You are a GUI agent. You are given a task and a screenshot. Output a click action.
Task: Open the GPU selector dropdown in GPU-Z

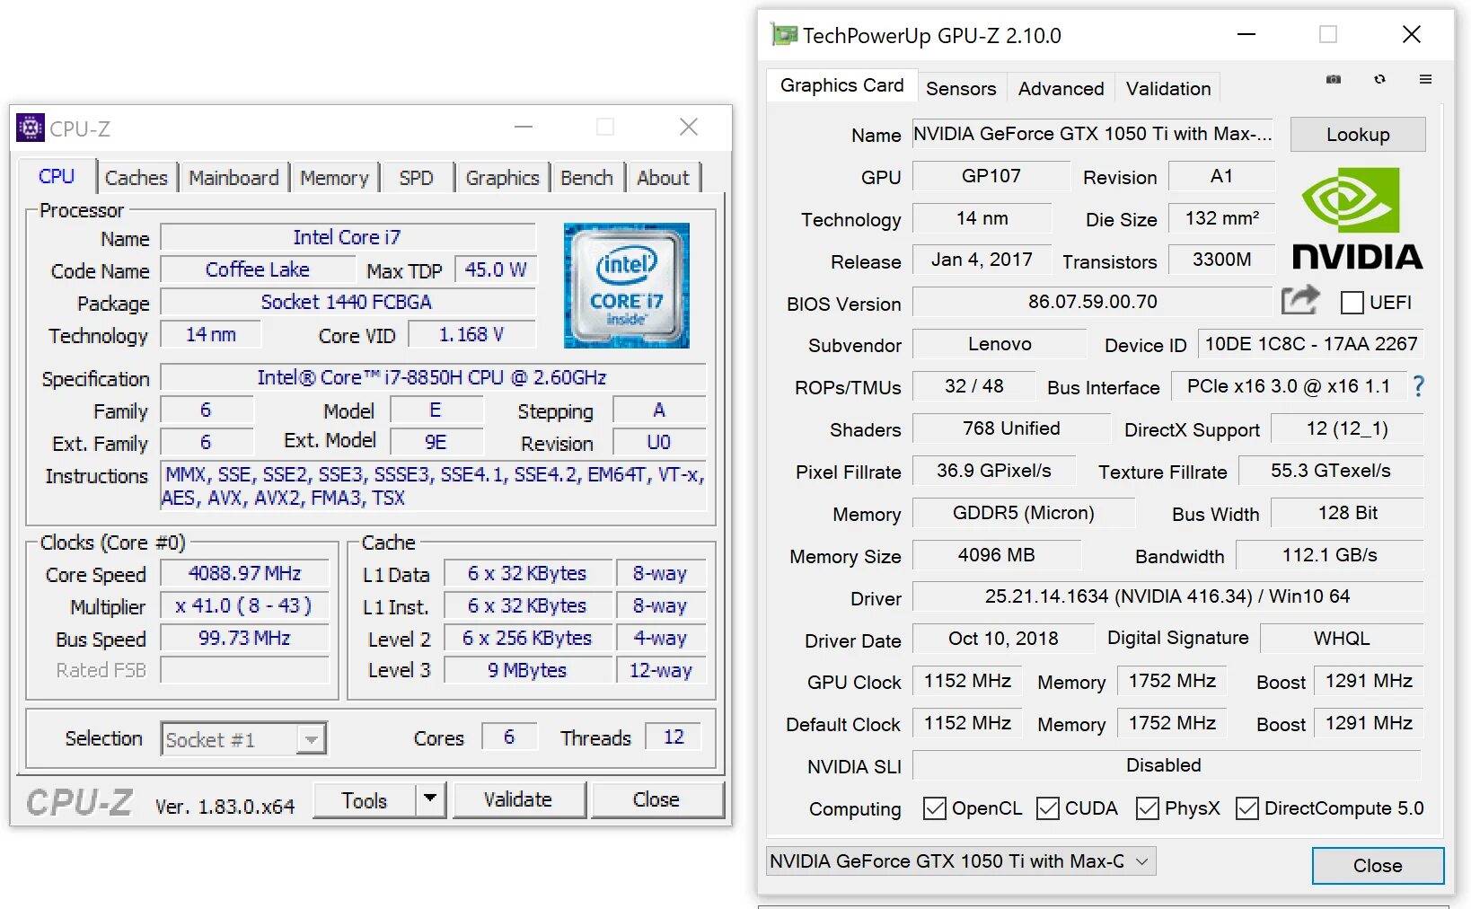tap(961, 861)
